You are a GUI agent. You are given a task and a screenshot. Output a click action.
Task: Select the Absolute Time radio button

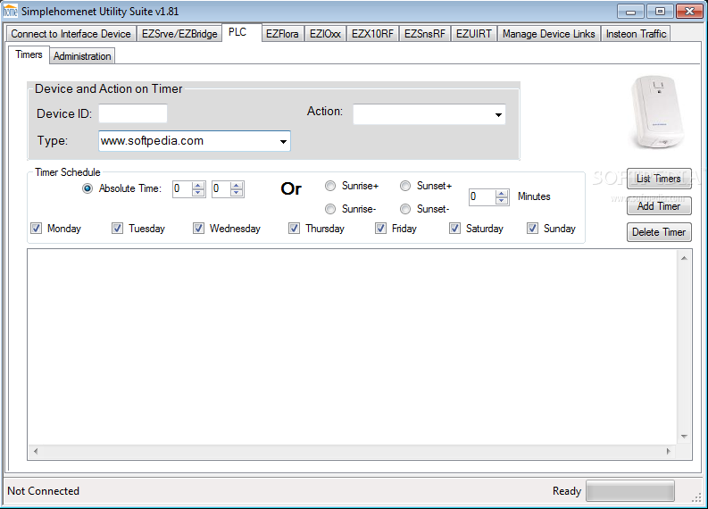click(x=87, y=188)
